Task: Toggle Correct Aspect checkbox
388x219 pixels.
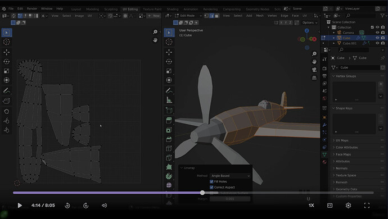Action: tap(211, 188)
